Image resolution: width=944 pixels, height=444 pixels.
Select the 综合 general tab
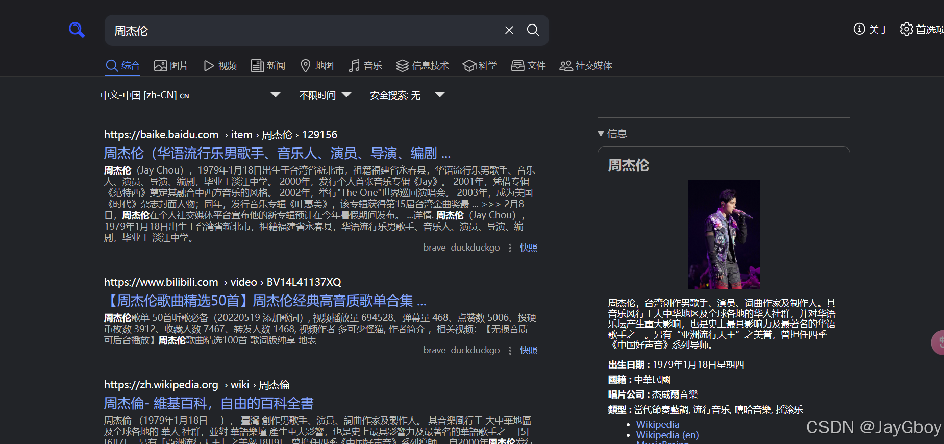coord(122,66)
